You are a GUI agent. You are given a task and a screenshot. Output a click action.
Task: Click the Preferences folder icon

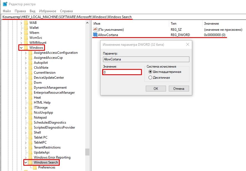point(35,167)
